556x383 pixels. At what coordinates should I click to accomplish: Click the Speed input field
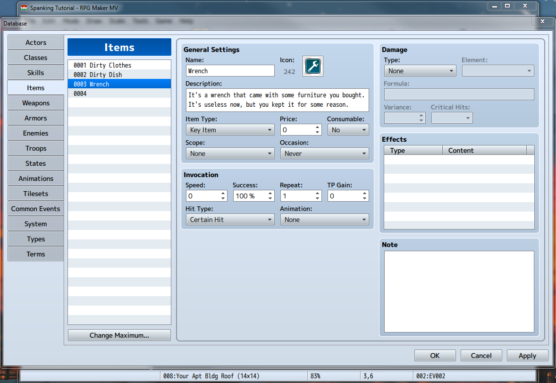pyautogui.click(x=203, y=196)
